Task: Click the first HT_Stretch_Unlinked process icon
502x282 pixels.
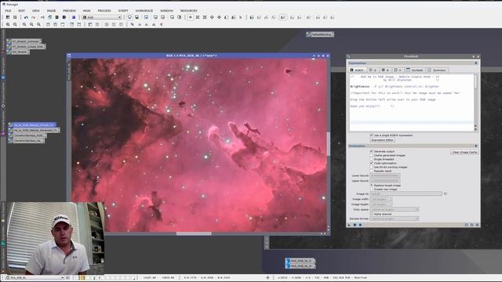Action: (x=24, y=42)
